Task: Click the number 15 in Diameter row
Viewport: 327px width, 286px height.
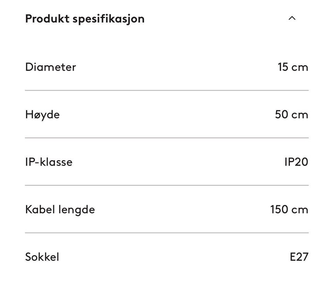Action: point(283,67)
